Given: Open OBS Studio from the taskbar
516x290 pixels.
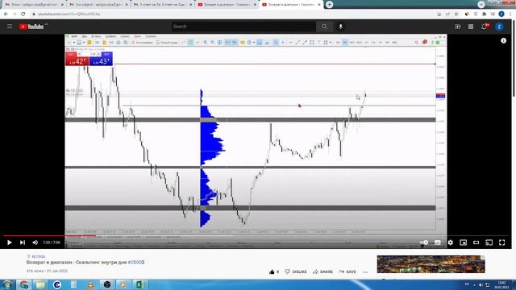Looking at the screenshot, I should pyautogui.click(x=107, y=284).
